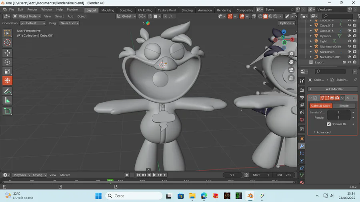Activate the 3D Cursor tool
This screenshot has width=360, height=202.
[7, 42]
